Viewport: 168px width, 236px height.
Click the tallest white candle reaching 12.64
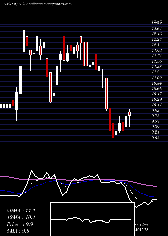[24, 41]
